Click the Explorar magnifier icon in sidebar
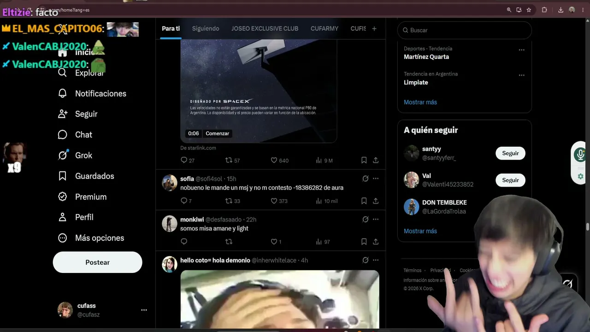Viewport: 590px width, 332px height. (x=63, y=72)
